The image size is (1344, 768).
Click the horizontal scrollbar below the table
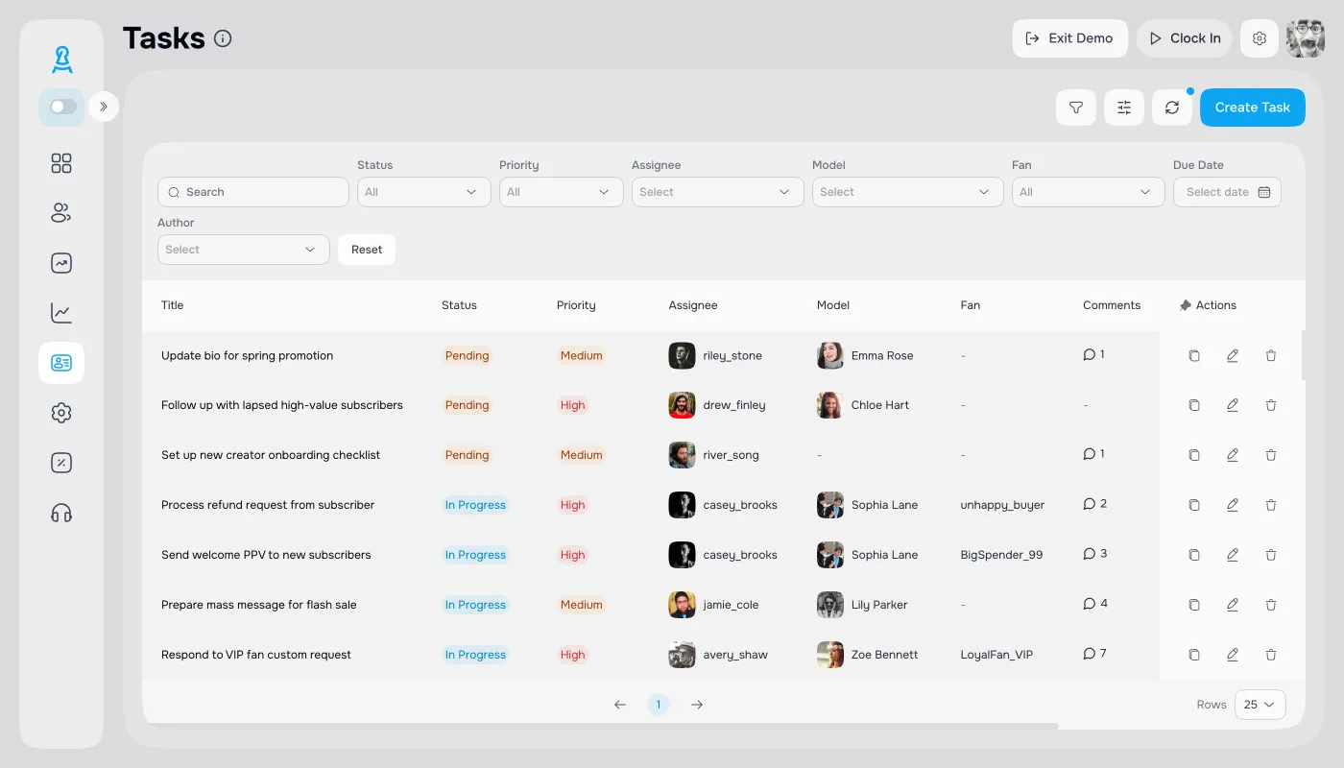(x=600, y=726)
